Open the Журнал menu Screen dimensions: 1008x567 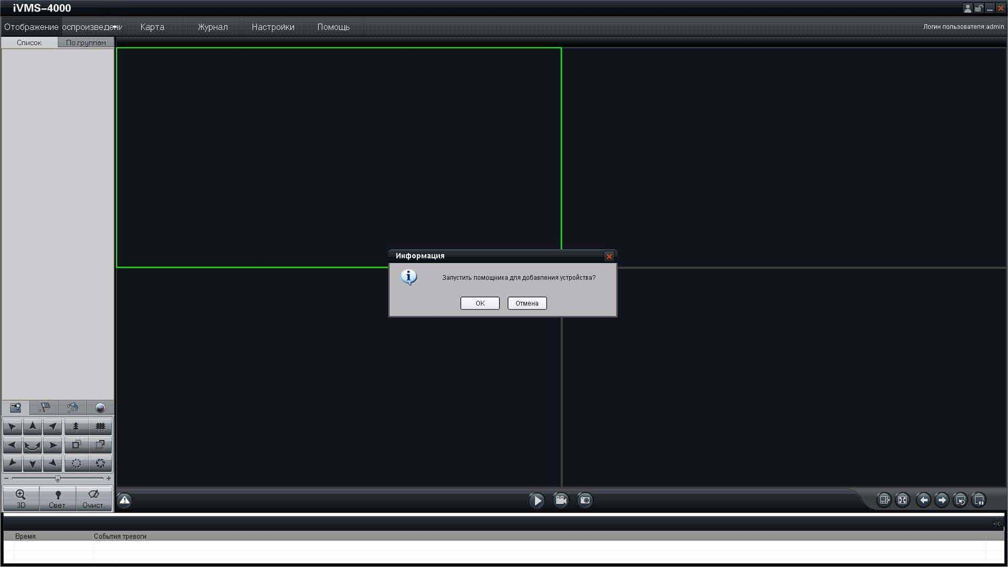tap(213, 27)
